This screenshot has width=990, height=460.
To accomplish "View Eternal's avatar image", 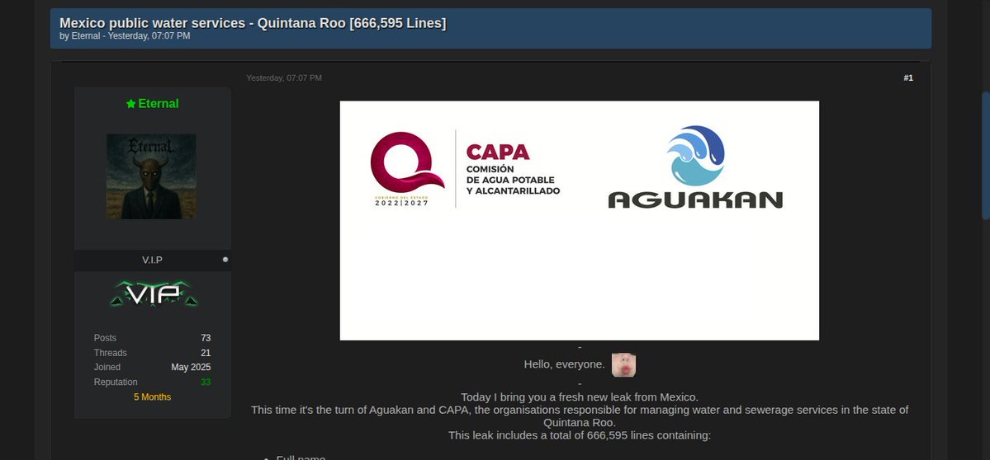I will coord(151,176).
